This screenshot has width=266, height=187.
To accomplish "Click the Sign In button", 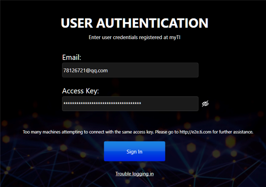I will click(135, 151).
